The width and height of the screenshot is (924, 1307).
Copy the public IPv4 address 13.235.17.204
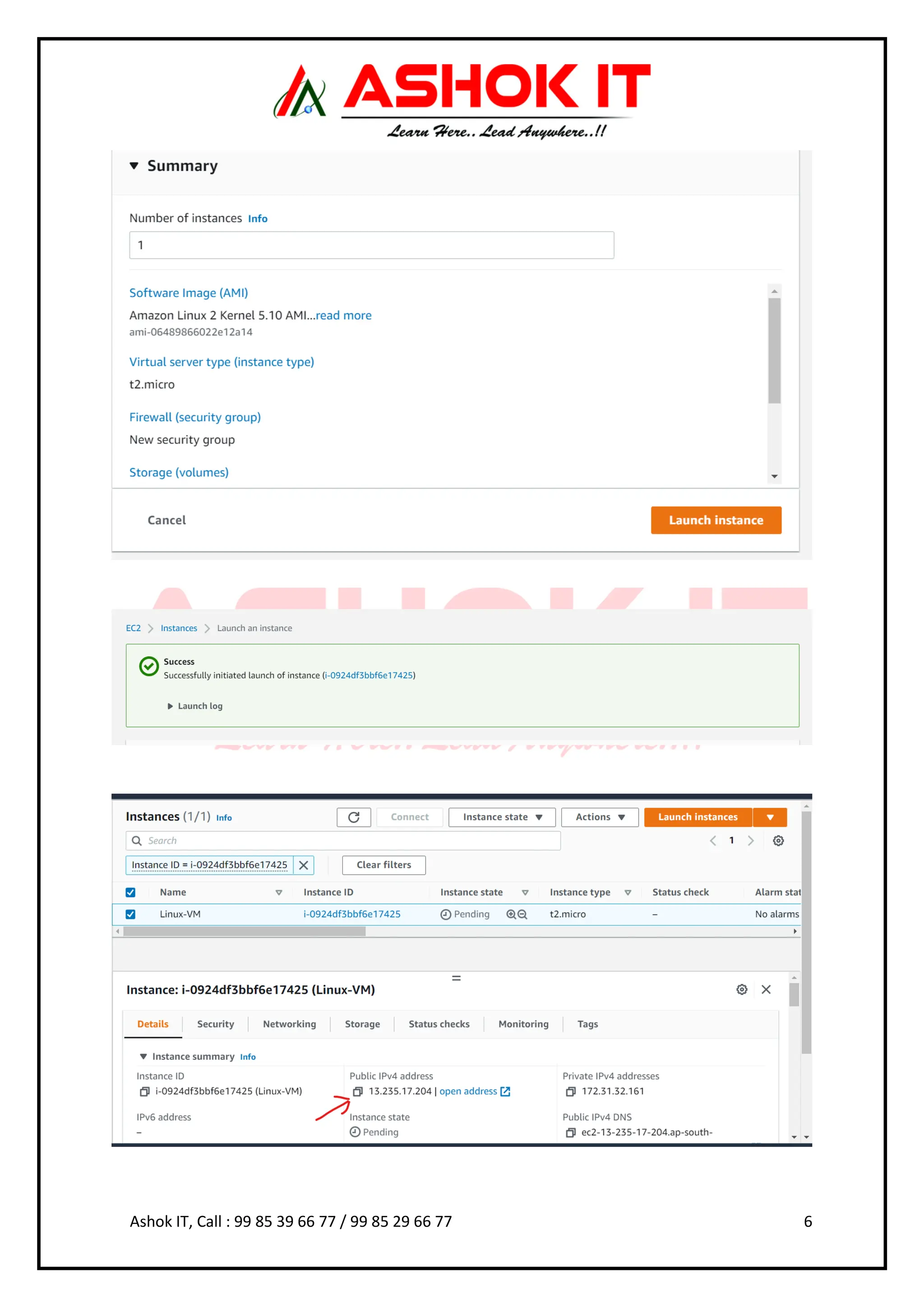(x=357, y=1091)
